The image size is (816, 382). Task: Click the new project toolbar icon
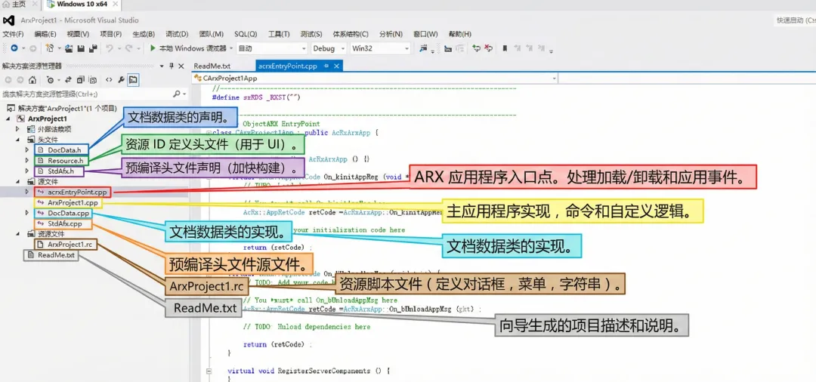click(50, 48)
